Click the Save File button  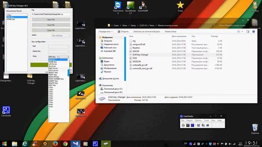pos(51,25)
